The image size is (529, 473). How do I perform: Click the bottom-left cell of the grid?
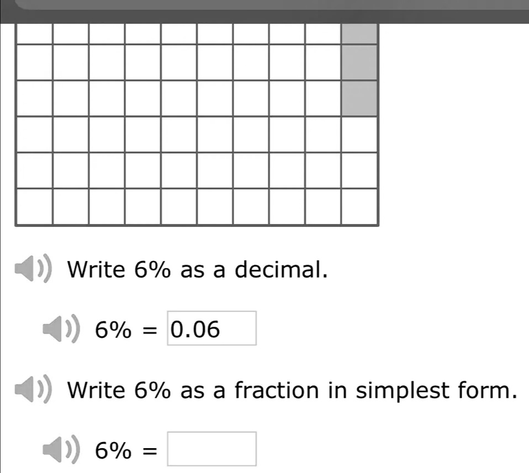[x=35, y=206]
